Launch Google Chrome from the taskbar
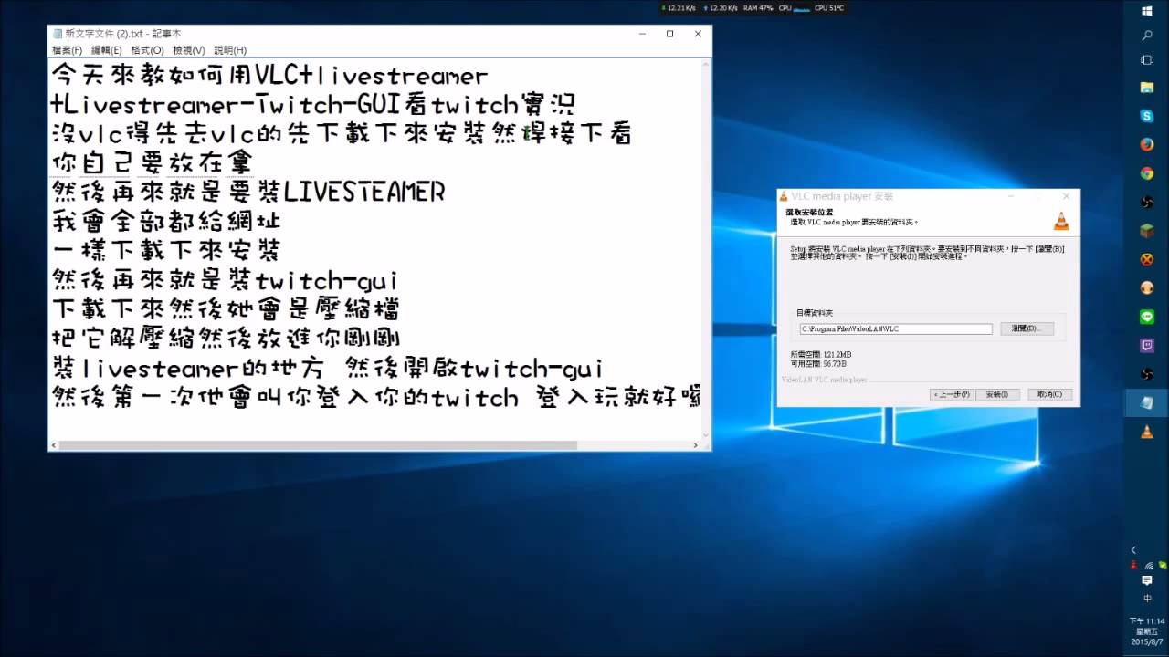The image size is (1169, 657). tap(1147, 173)
